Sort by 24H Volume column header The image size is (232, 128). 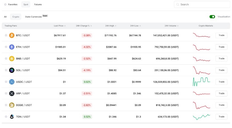[171, 26]
